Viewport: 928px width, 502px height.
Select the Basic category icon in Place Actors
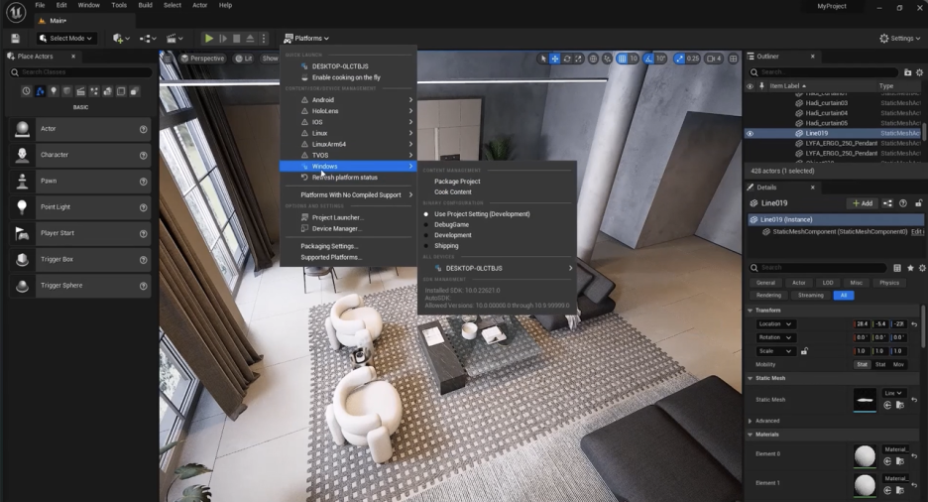(x=40, y=91)
